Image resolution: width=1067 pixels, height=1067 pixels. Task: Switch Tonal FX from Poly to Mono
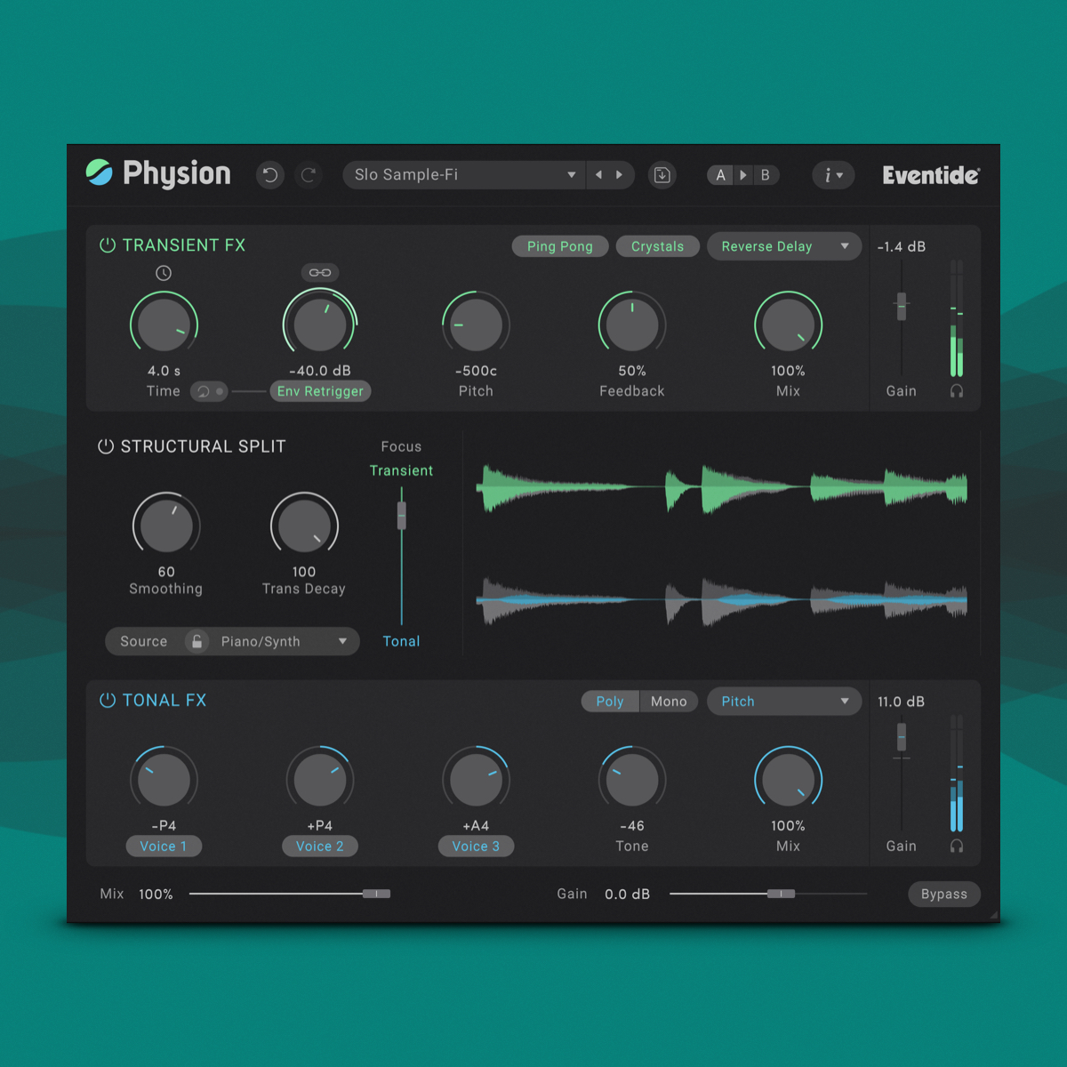tap(668, 701)
